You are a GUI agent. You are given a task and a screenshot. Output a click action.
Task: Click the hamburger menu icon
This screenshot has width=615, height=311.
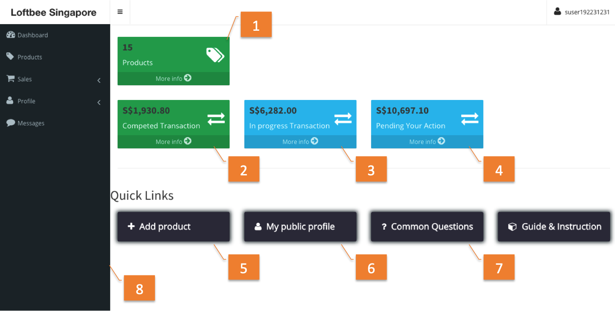[120, 12]
